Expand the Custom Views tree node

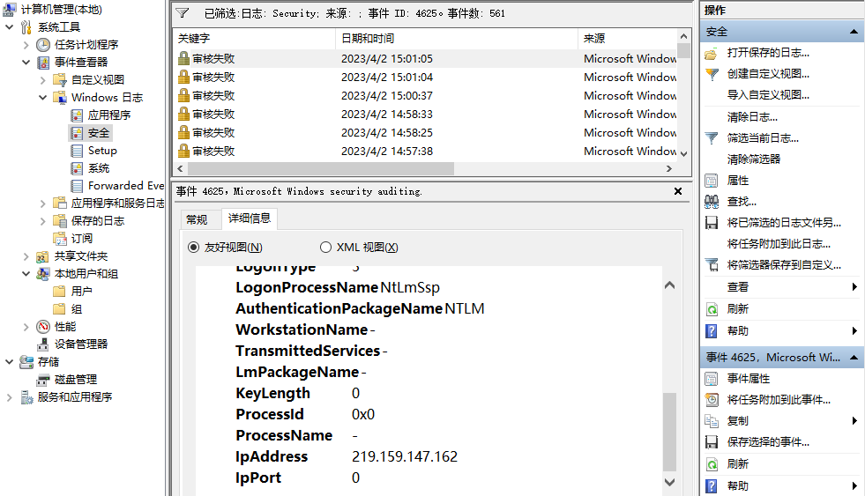click(43, 79)
